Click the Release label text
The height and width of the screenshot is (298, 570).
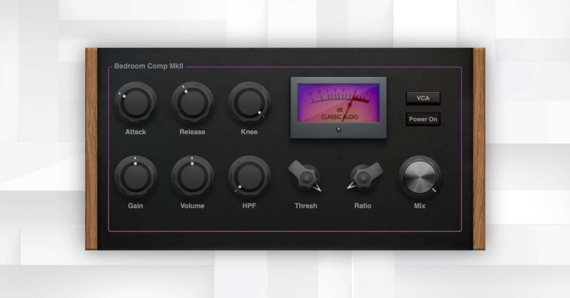(192, 132)
